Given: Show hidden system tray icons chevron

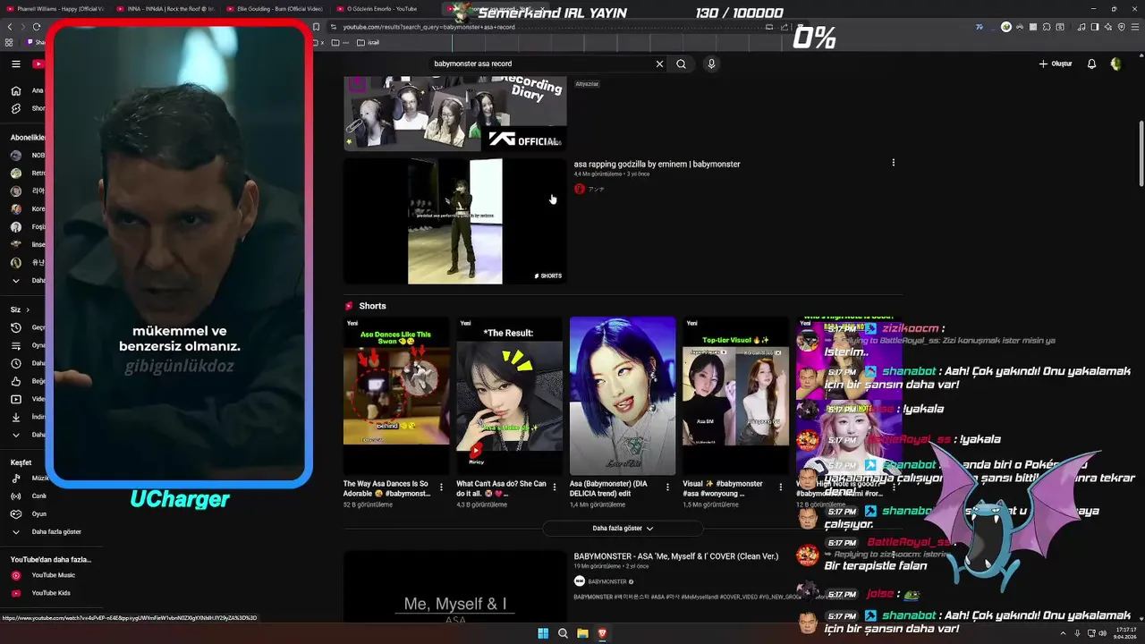Looking at the screenshot, I should coord(1063,633).
